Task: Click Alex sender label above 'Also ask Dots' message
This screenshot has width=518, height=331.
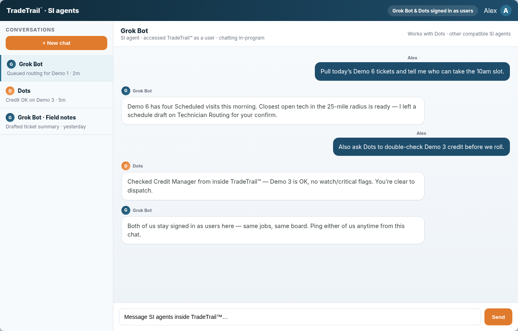Action: 421,133
